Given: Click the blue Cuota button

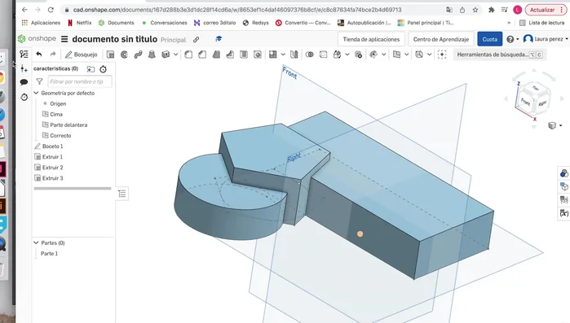Looking at the screenshot, I should [x=489, y=39].
